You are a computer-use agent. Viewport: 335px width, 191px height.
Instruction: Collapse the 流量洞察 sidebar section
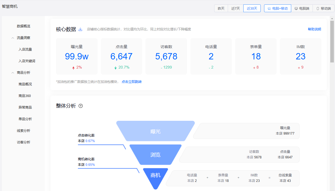[13, 38]
